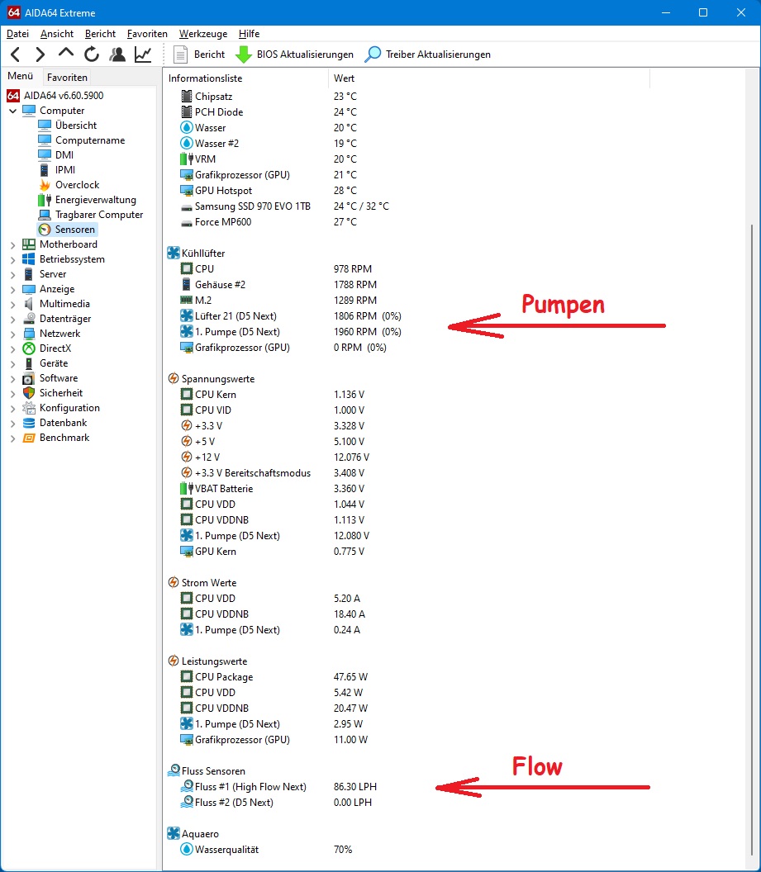
Task: Click the Energieverwaltung battery icon
Action: coord(45,200)
